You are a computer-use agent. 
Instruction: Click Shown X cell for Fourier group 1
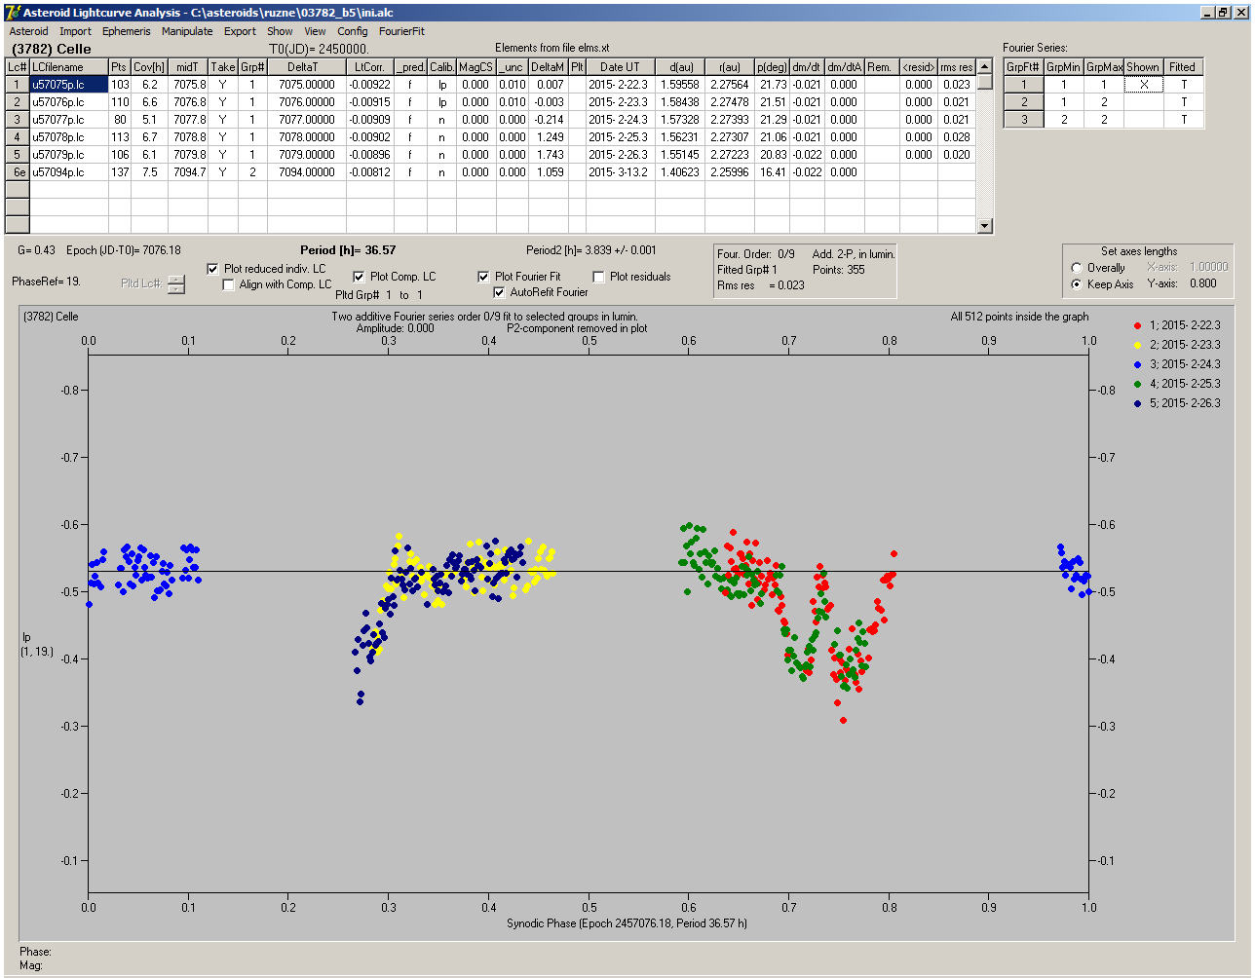tap(1143, 85)
